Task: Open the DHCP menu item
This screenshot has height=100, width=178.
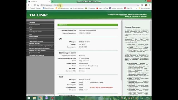Action: (40, 34)
